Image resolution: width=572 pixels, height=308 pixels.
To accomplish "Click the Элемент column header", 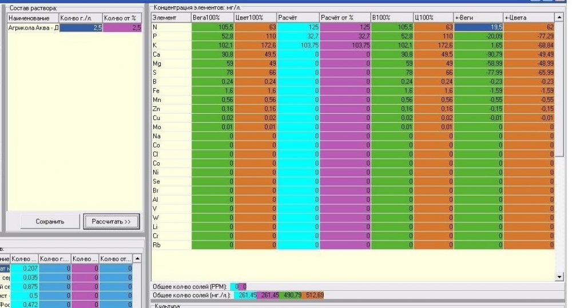I will [172, 17].
